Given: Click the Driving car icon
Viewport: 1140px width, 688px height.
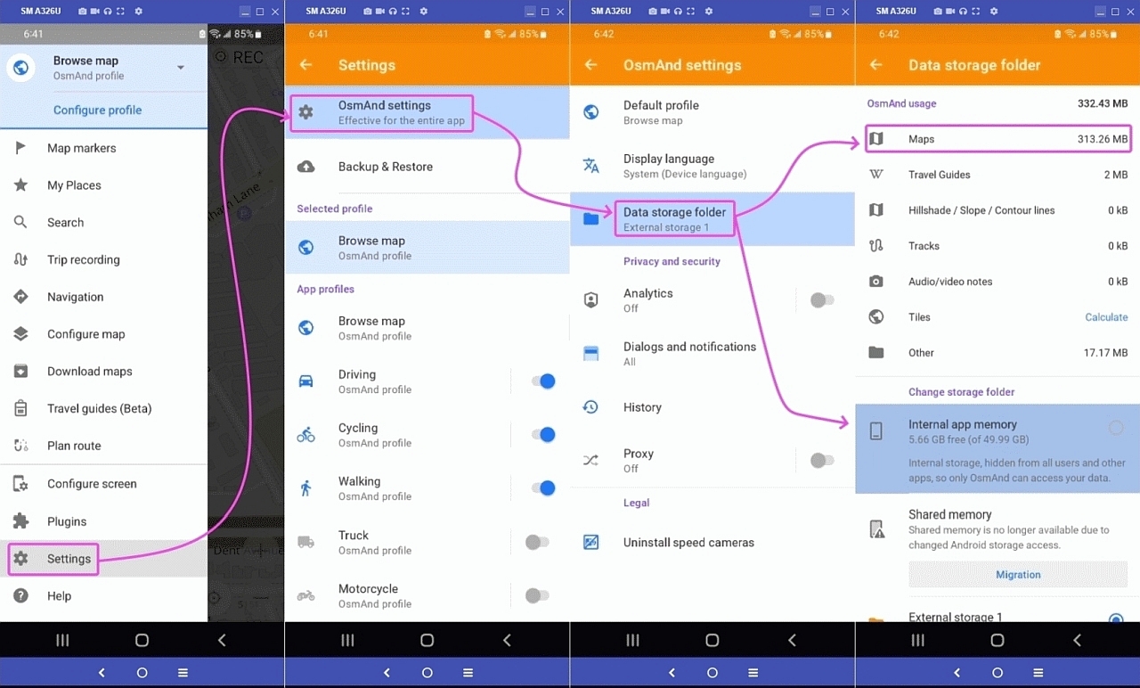Looking at the screenshot, I should 305,381.
